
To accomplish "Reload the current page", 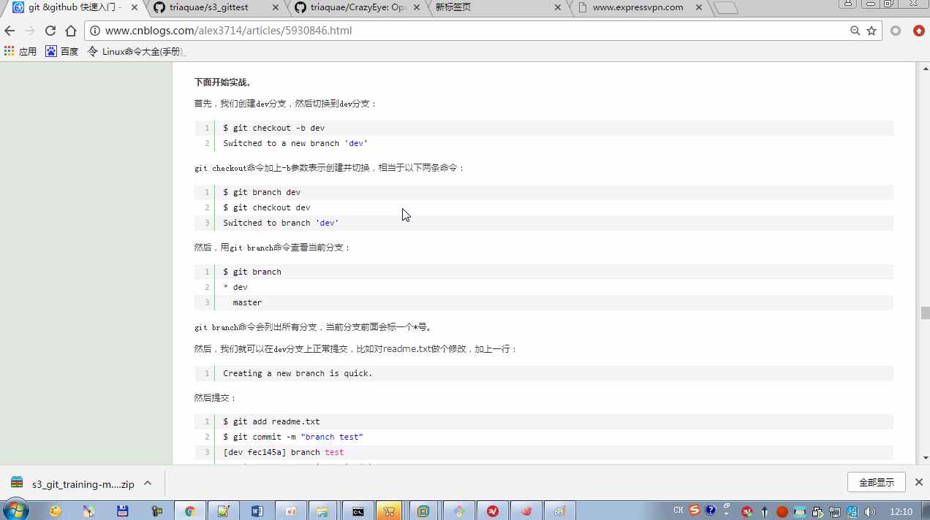I will tap(50, 31).
